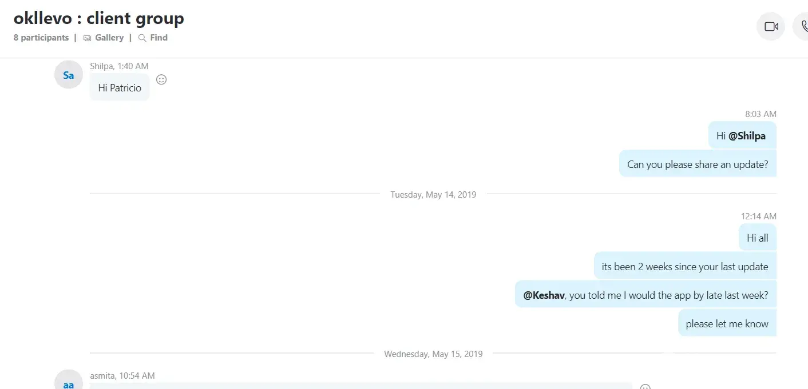
Task: Click asmita's "aa" avatar
Action: pyautogui.click(x=69, y=382)
